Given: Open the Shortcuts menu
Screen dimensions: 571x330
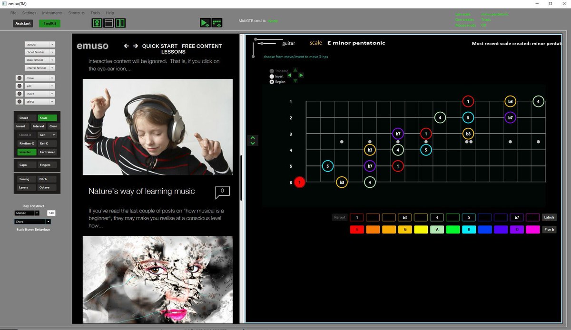Looking at the screenshot, I should coord(76,13).
